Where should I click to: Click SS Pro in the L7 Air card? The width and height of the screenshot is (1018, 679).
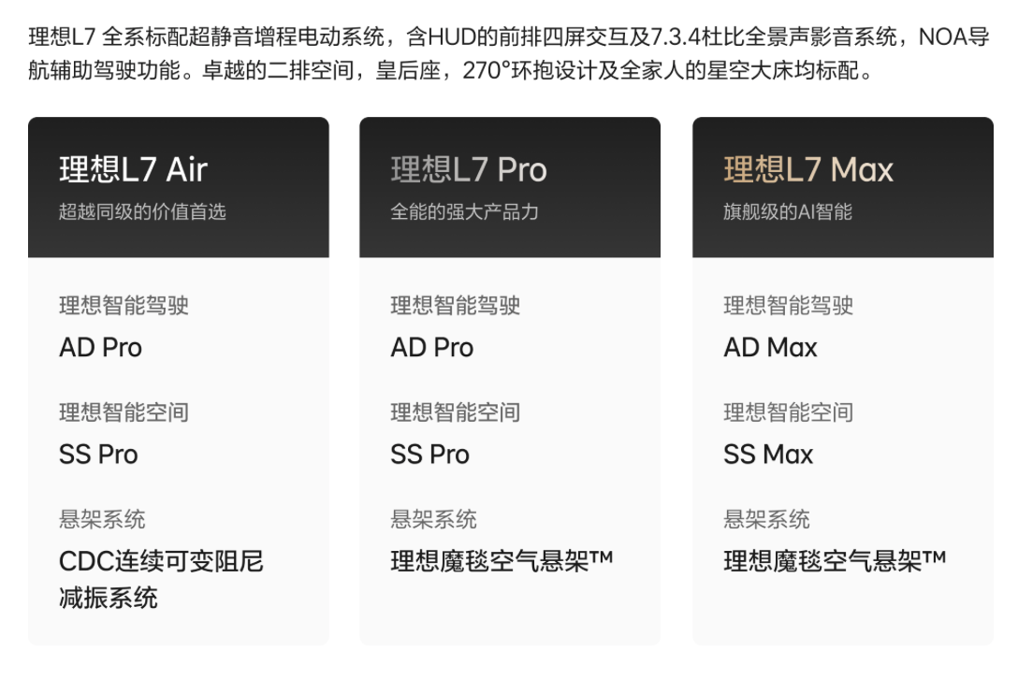coord(98,455)
